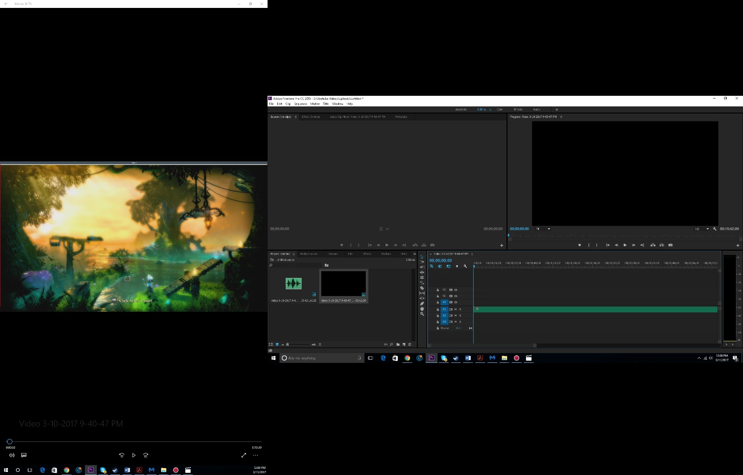Skip forward 30 seconds in Movies & TV
Viewport: 743px width, 475px height.
coord(146,455)
